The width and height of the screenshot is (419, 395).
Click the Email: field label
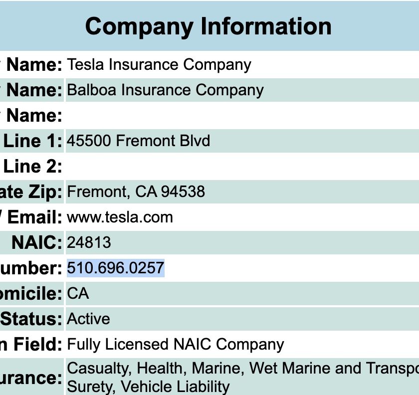35,217
